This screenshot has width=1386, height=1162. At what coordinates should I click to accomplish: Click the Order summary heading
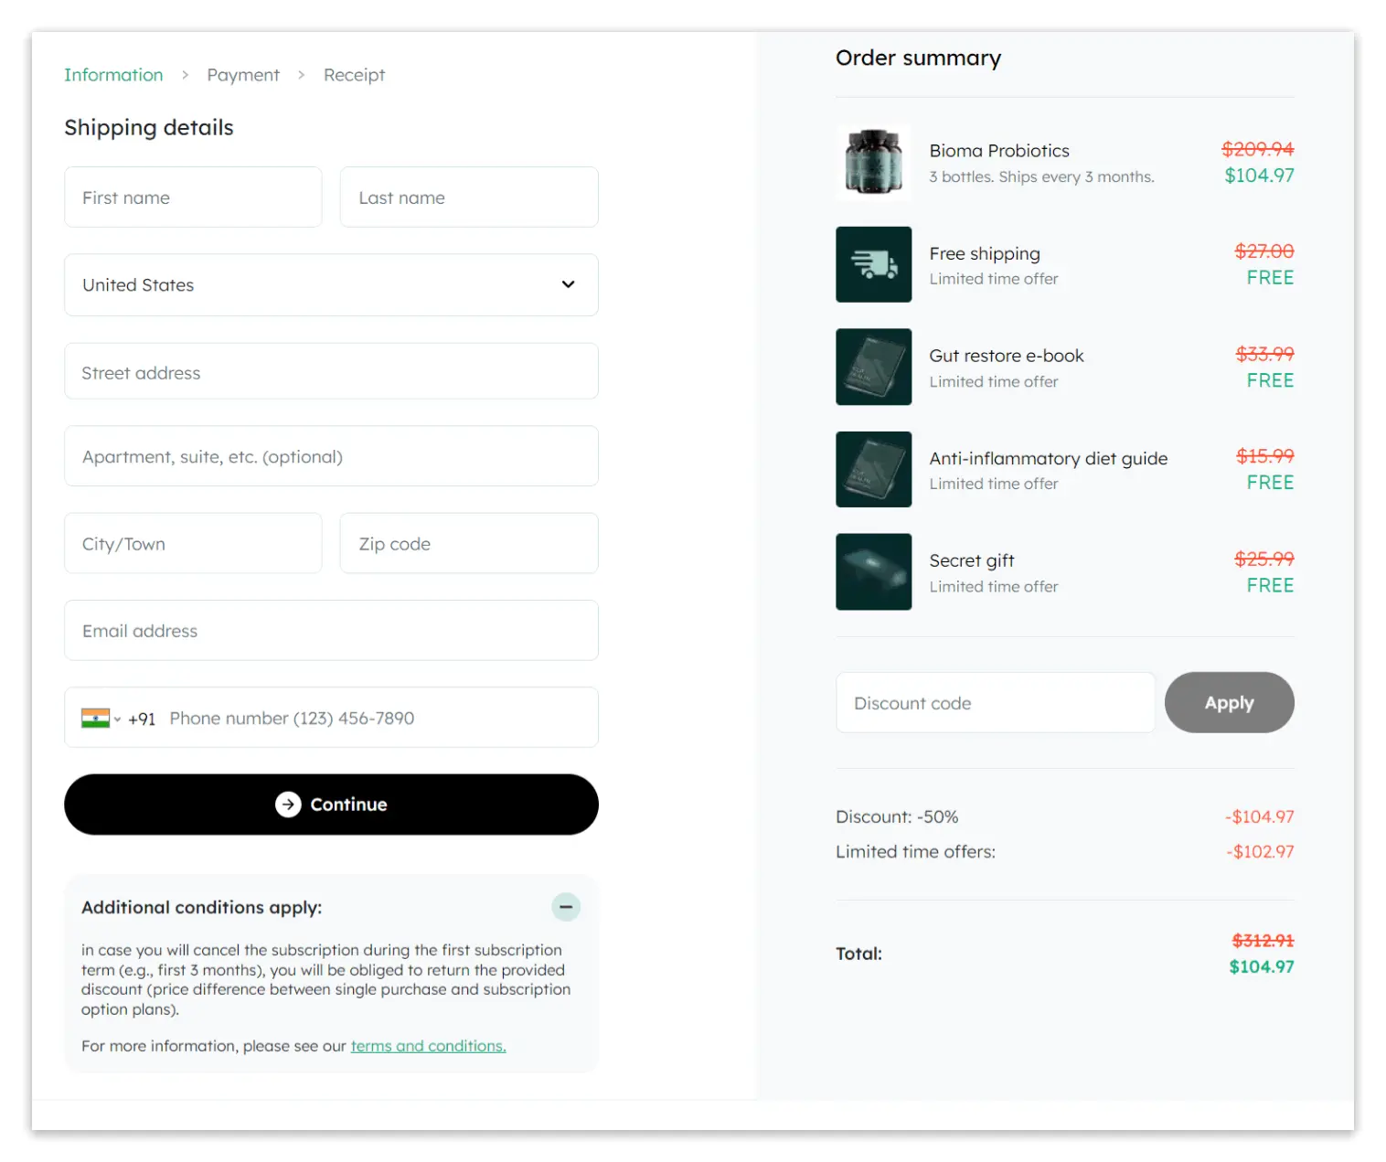(x=918, y=58)
